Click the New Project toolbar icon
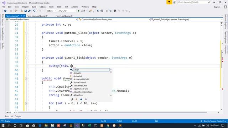The image size is (228, 128). (16, 11)
